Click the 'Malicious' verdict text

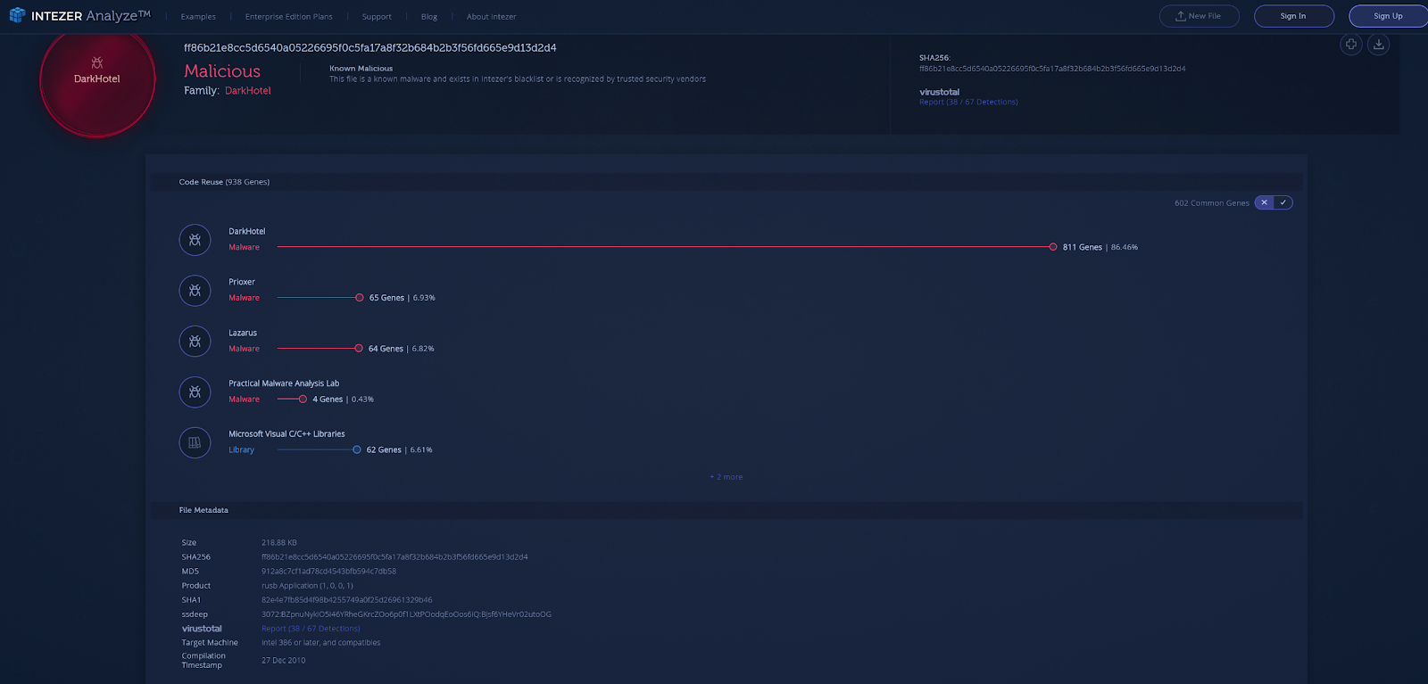pos(222,71)
